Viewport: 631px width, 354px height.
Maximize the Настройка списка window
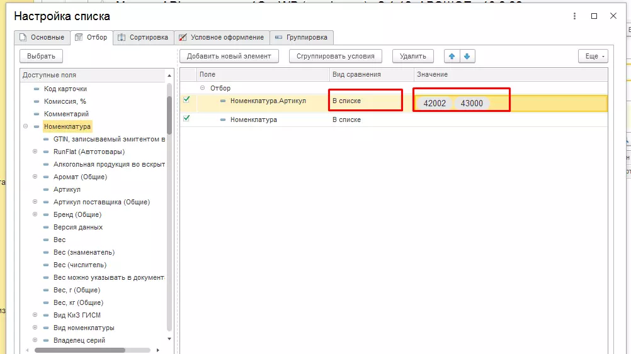click(594, 16)
